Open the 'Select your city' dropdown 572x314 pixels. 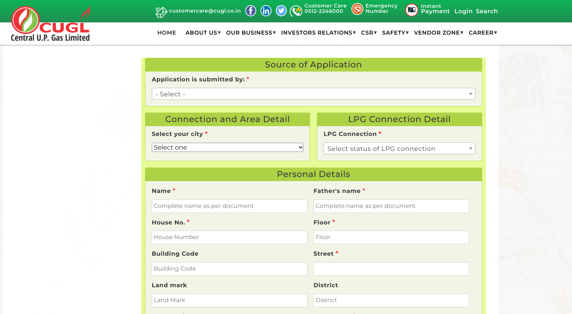pyautogui.click(x=227, y=148)
